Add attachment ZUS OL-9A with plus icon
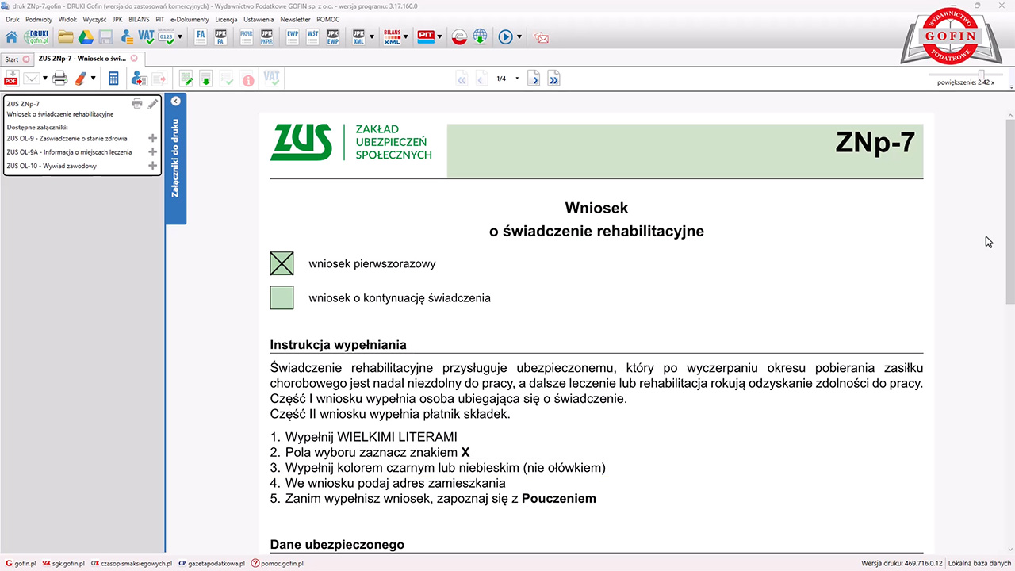 (x=153, y=151)
